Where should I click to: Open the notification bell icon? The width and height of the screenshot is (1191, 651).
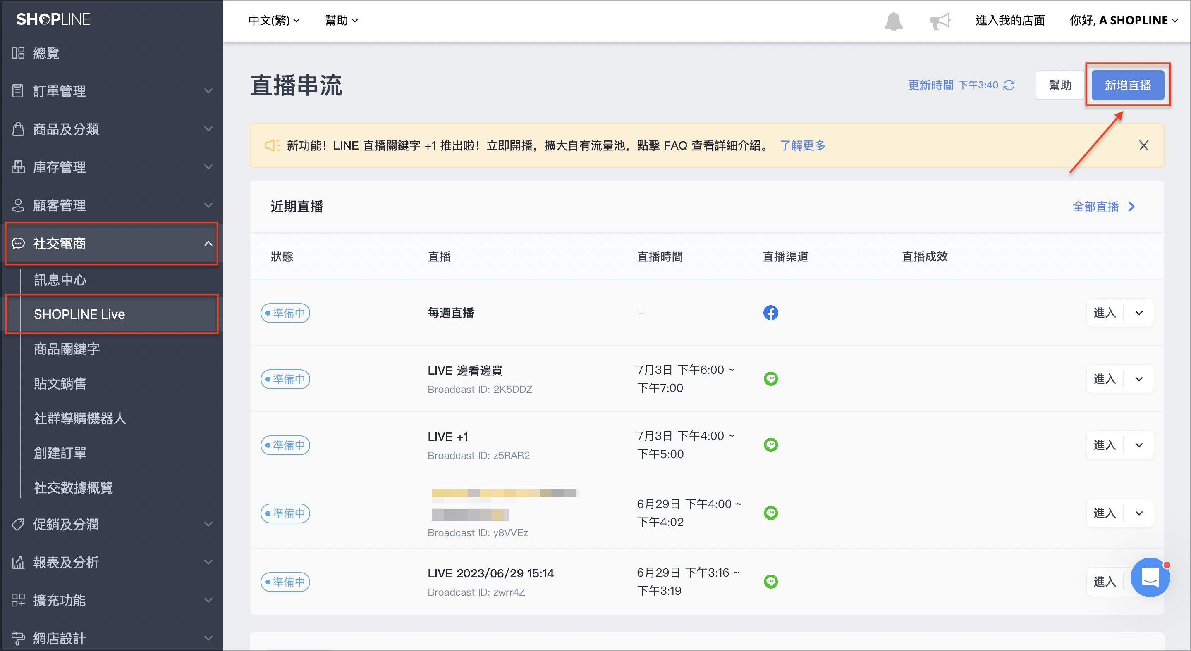click(893, 21)
